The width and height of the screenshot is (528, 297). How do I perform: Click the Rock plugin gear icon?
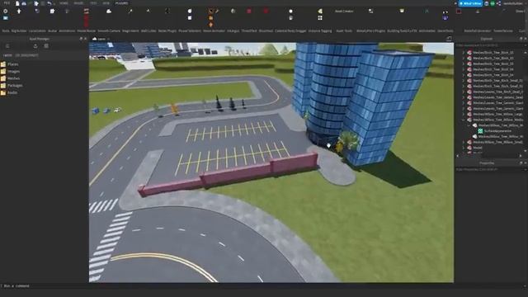pos(6,11)
